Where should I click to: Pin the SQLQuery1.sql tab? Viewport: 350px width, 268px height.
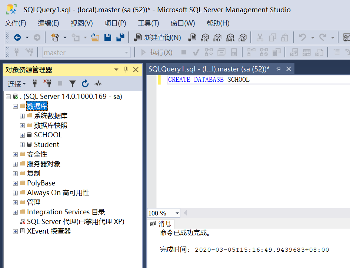278,69
